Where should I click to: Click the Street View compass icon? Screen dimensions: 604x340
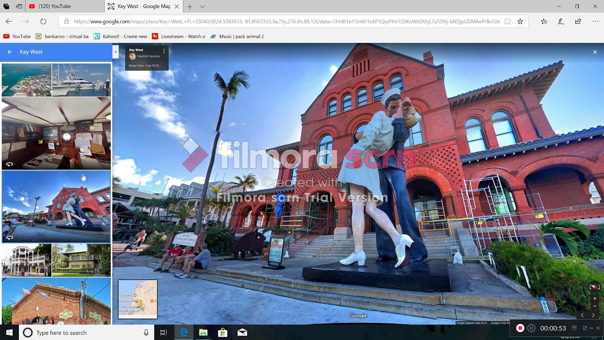pyautogui.click(x=595, y=287)
